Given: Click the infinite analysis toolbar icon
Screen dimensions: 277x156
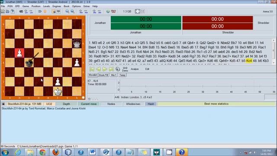Looking at the screenshot, I should pyautogui.click(x=21, y=12).
